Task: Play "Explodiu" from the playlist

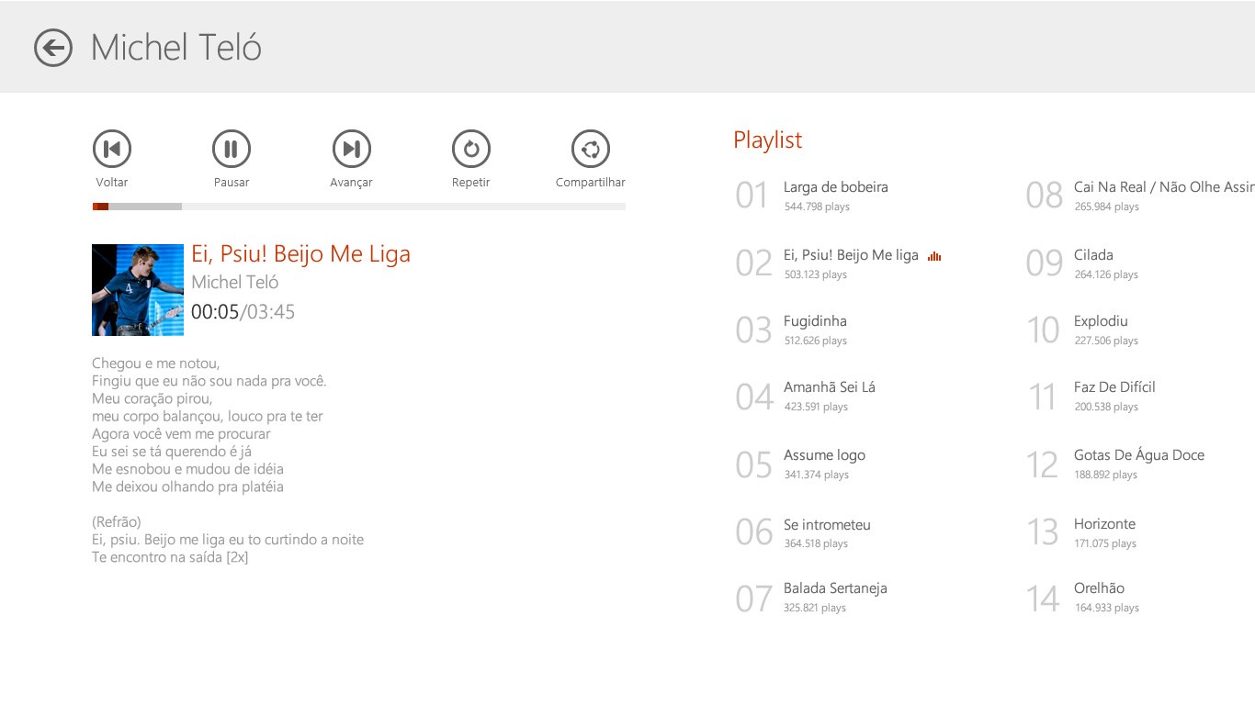Action: click(1101, 321)
